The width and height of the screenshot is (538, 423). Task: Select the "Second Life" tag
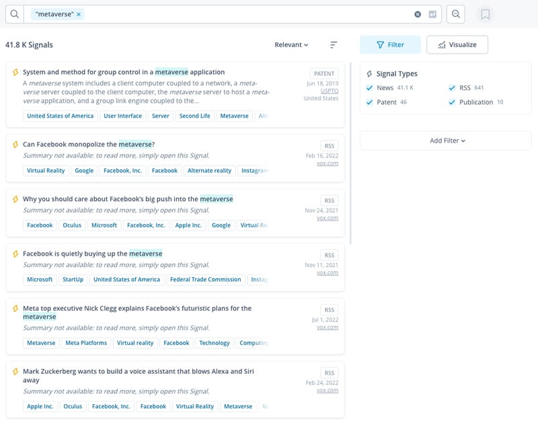click(194, 116)
